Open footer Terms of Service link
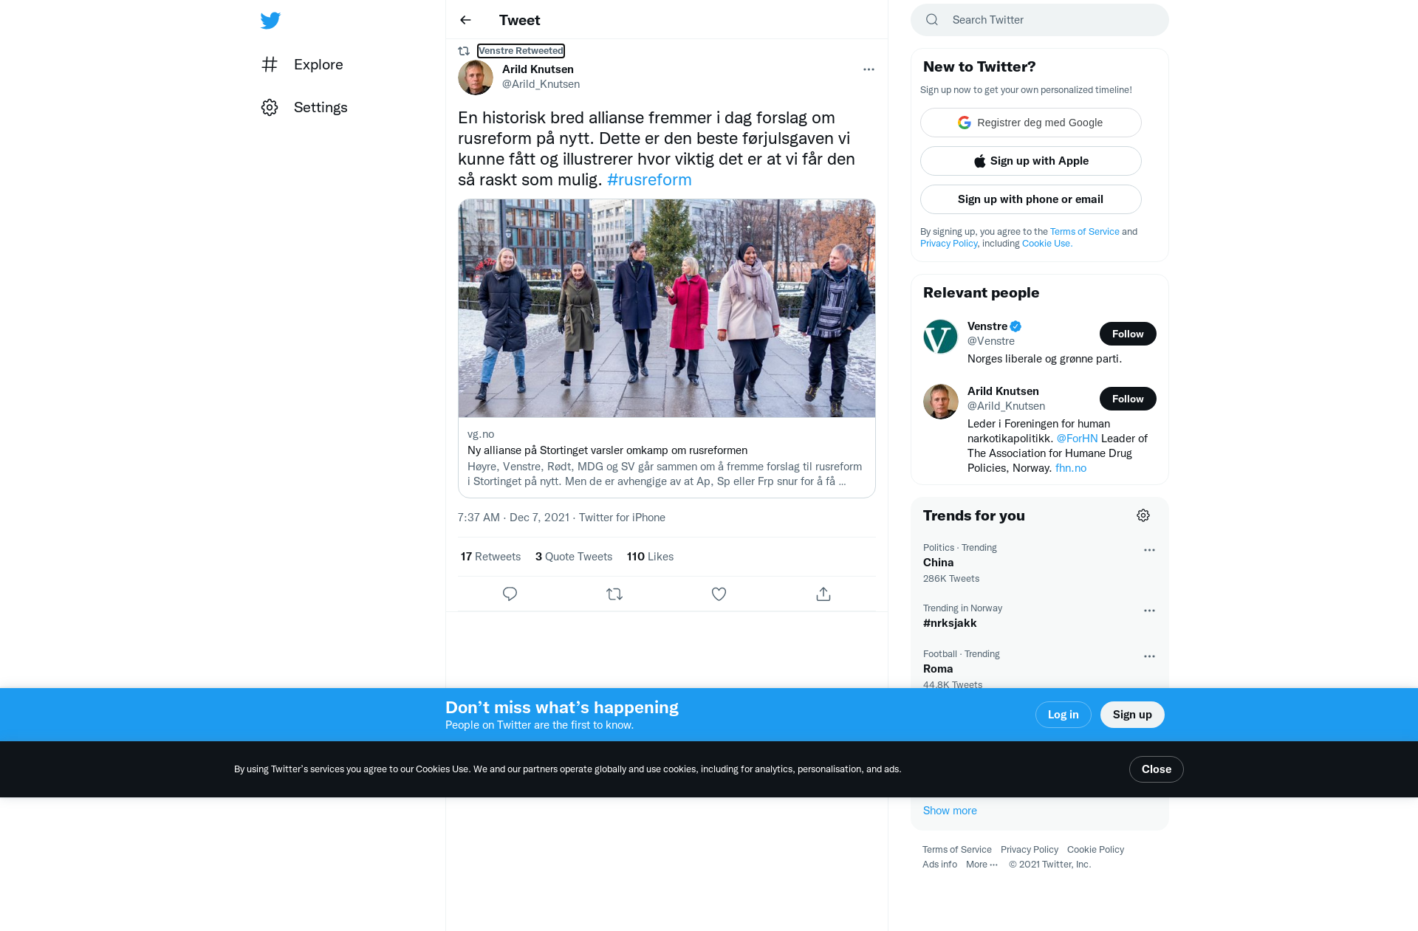This screenshot has width=1418, height=931. tap(957, 850)
